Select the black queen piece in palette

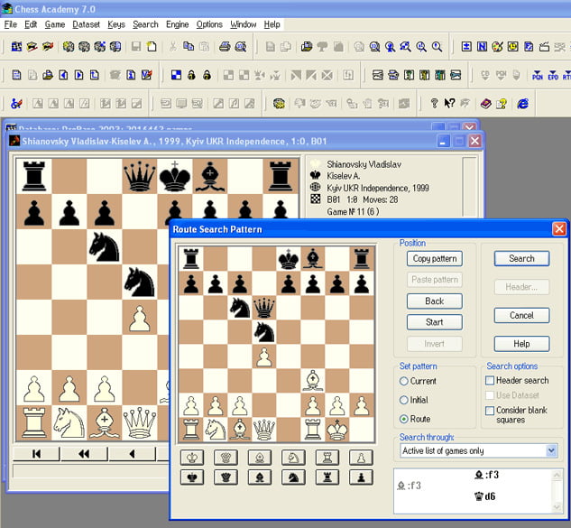[226, 477]
